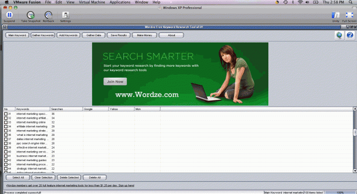The image size is (357, 194).
Task: Open the File menu
Action: click(x=48, y=2)
